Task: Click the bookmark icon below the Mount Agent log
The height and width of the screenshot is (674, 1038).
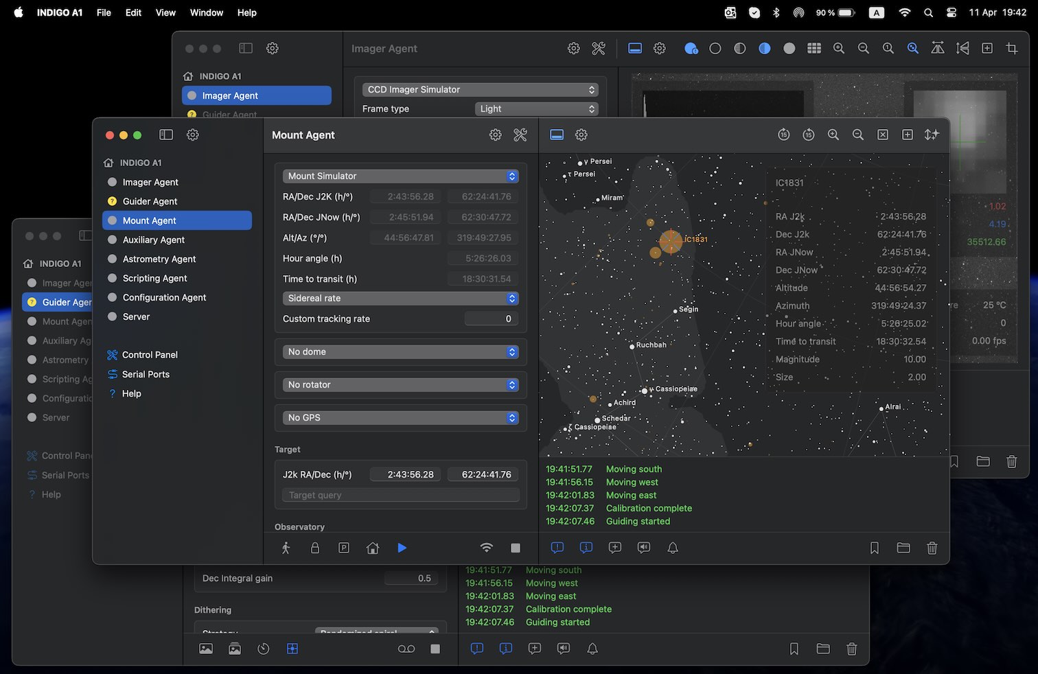Action: (875, 548)
